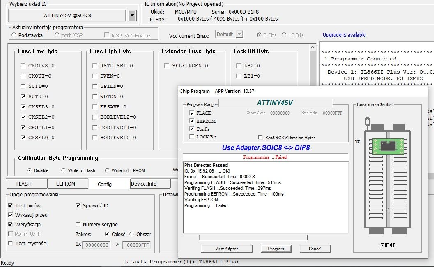Viewport: 434px width, 267px height.
Task: Toggle the LB1=0 lock bit checkbox
Action: coord(239,76)
